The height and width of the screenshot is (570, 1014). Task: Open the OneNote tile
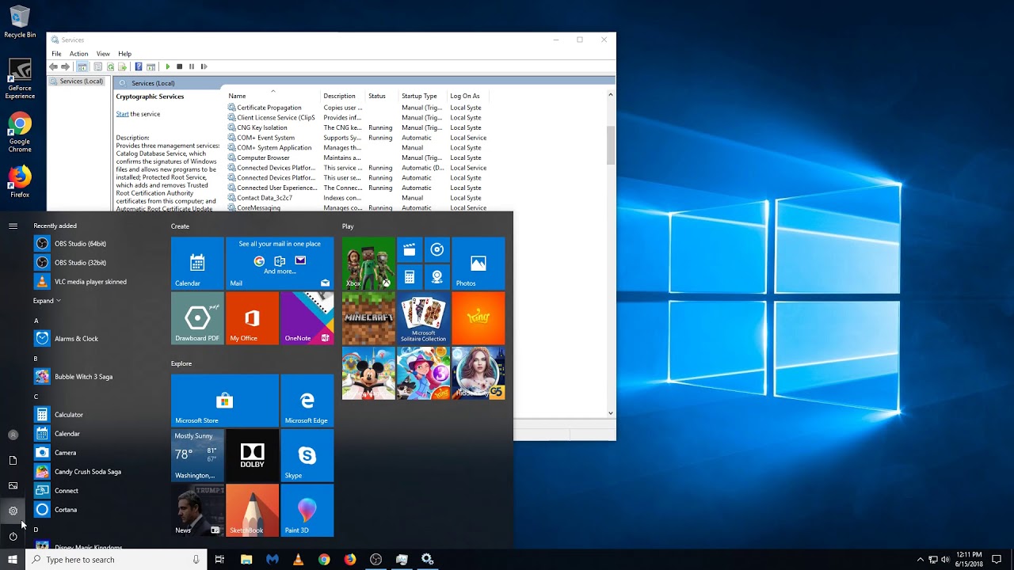point(307,318)
